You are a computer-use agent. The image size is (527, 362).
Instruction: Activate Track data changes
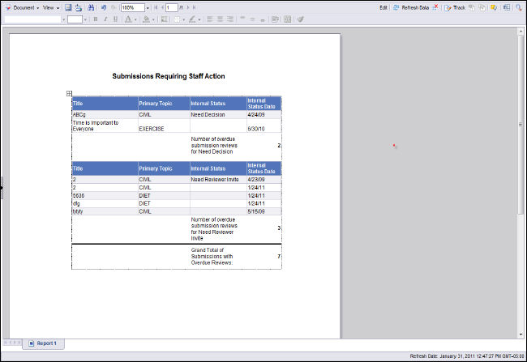455,6
